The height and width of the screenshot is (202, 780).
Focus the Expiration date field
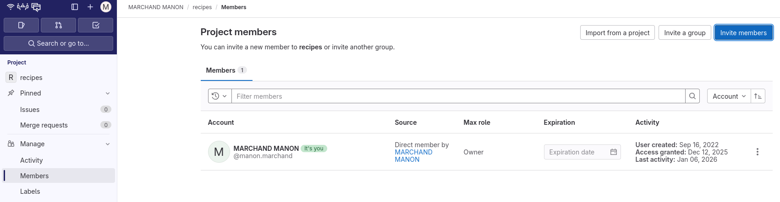[582, 152]
